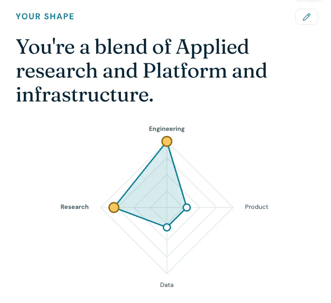Click the Engineering axis label
Viewport: 331px width, 303px height.
coord(167,129)
